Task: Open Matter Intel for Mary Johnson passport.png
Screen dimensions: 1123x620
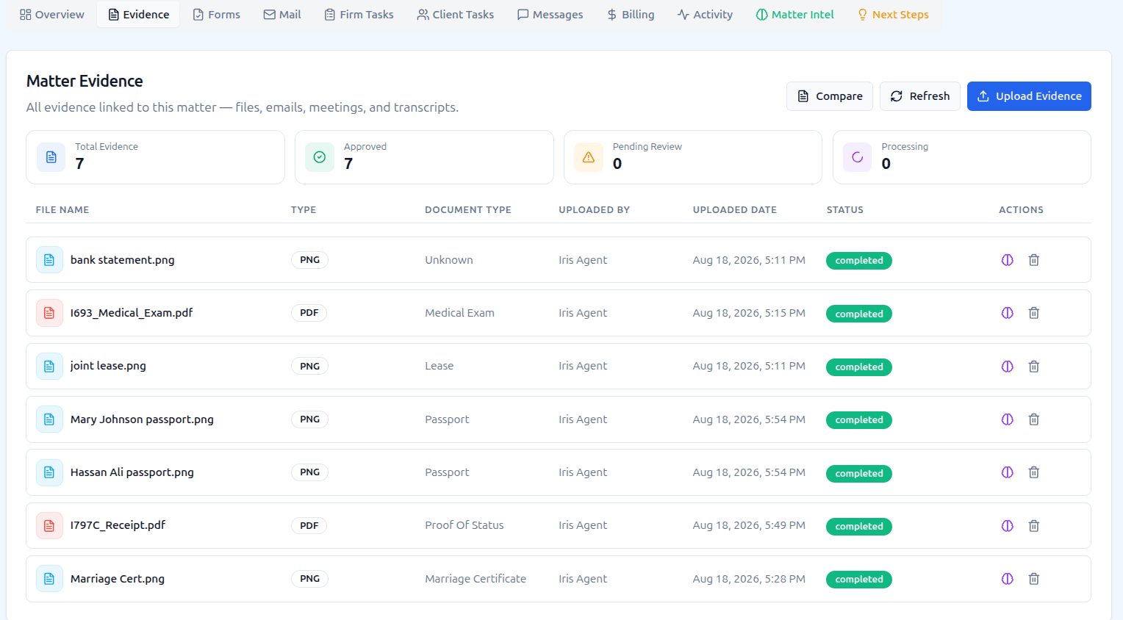Action: tap(1008, 419)
